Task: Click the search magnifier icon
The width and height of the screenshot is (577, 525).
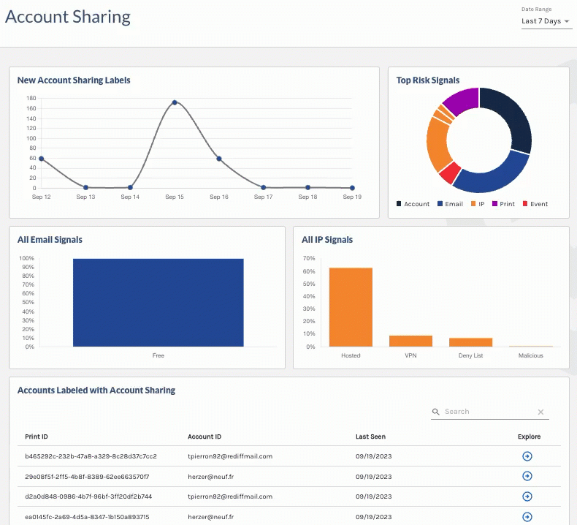Action: tap(436, 412)
